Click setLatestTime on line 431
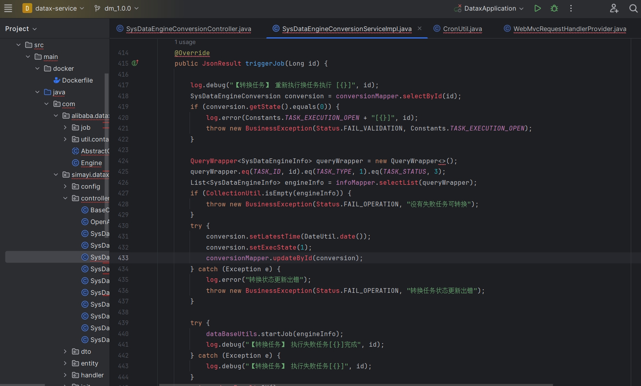 point(274,236)
